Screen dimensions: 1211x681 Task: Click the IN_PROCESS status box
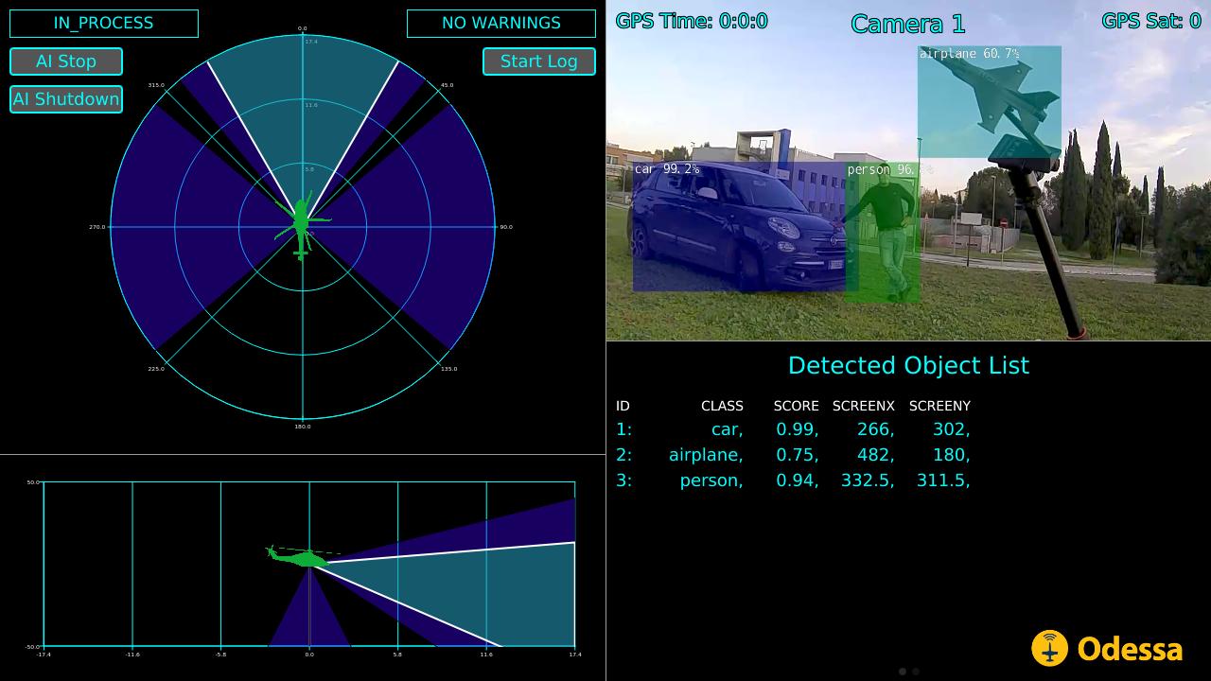click(x=104, y=24)
